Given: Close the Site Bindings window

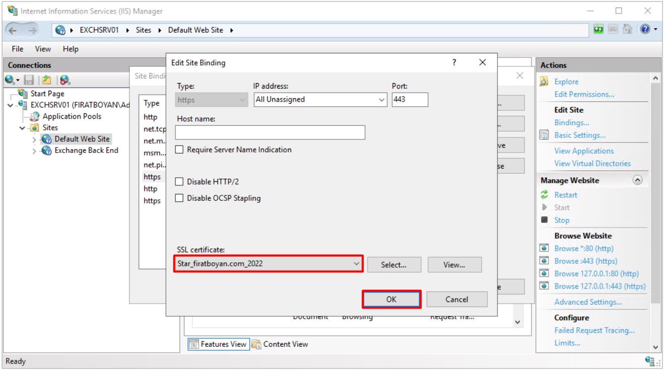Looking at the screenshot, I should pos(520,76).
